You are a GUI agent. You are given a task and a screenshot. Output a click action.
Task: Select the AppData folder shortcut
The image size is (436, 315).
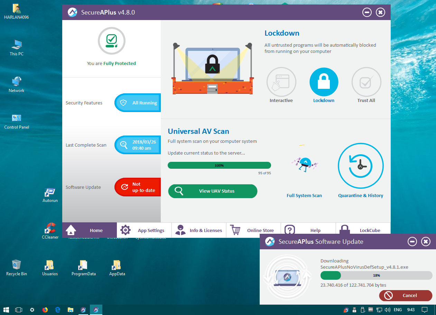click(x=117, y=268)
